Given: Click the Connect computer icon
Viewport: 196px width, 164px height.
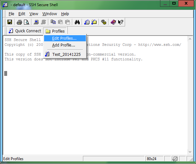Looking at the screenshot, I should 36,22.
